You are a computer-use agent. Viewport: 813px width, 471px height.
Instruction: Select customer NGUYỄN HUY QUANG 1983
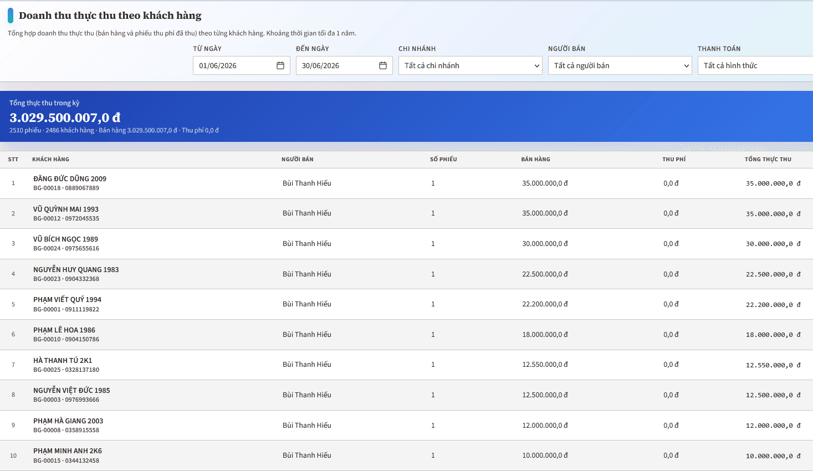(x=76, y=269)
